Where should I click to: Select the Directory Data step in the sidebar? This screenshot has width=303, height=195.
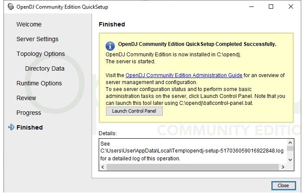click(45, 68)
